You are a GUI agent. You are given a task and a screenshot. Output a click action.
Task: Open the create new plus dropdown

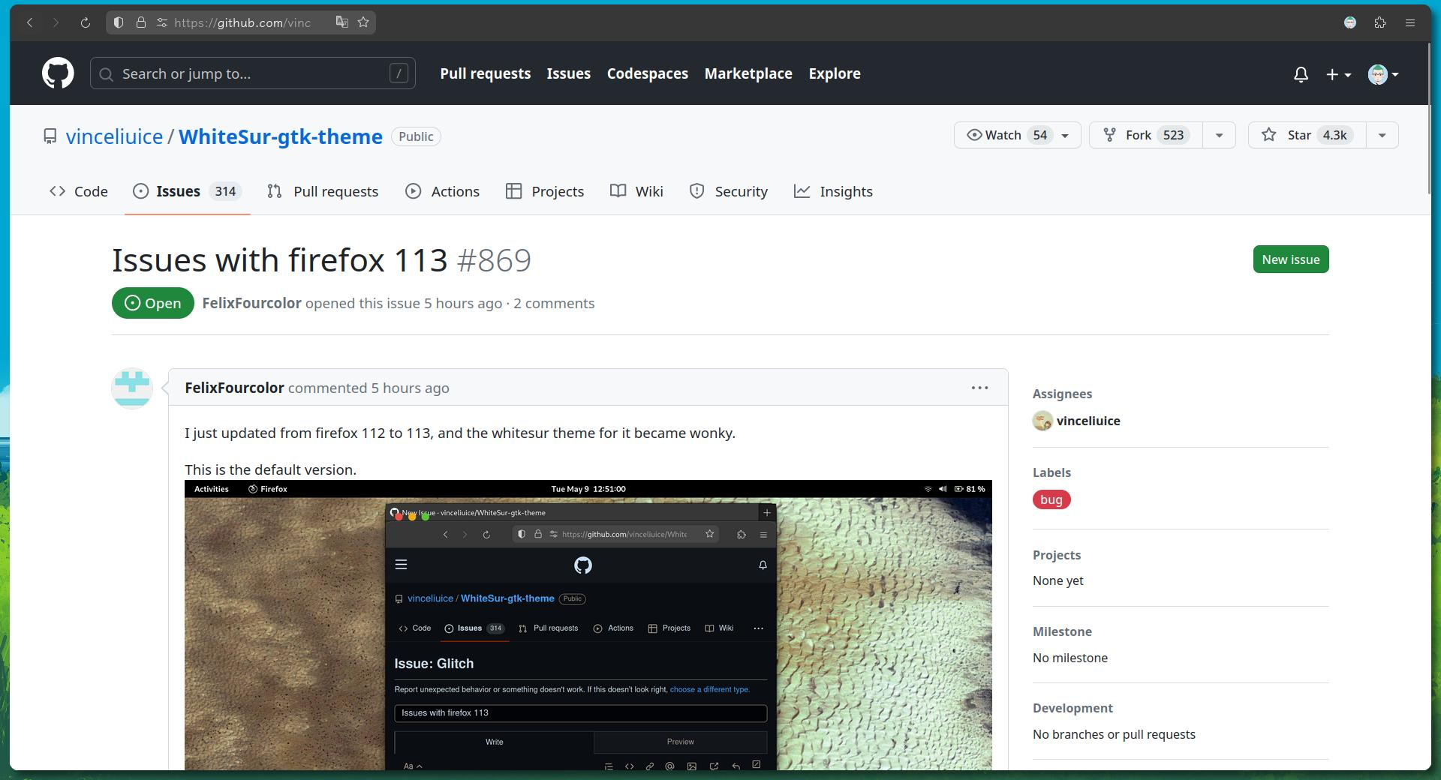(1338, 73)
